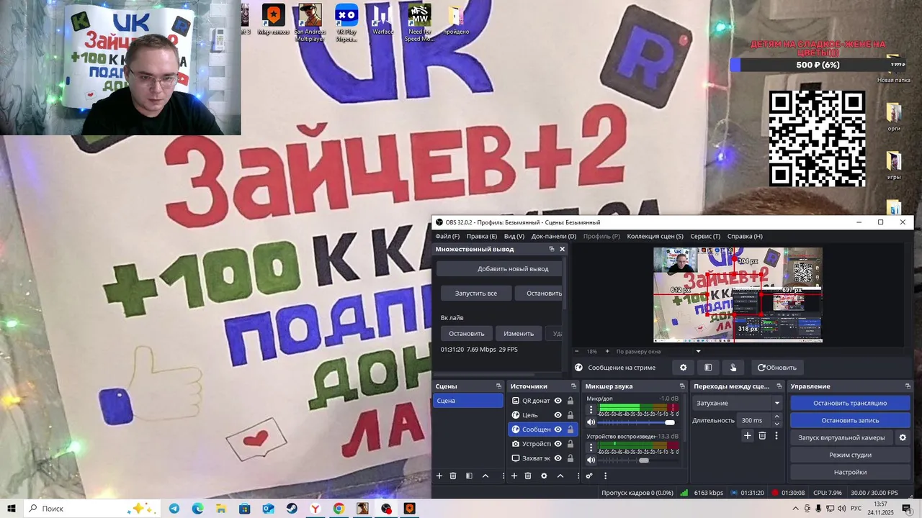This screenshot has height=518, width=922.
Task: Click Обновить browser source button
Action: (777, 368)
